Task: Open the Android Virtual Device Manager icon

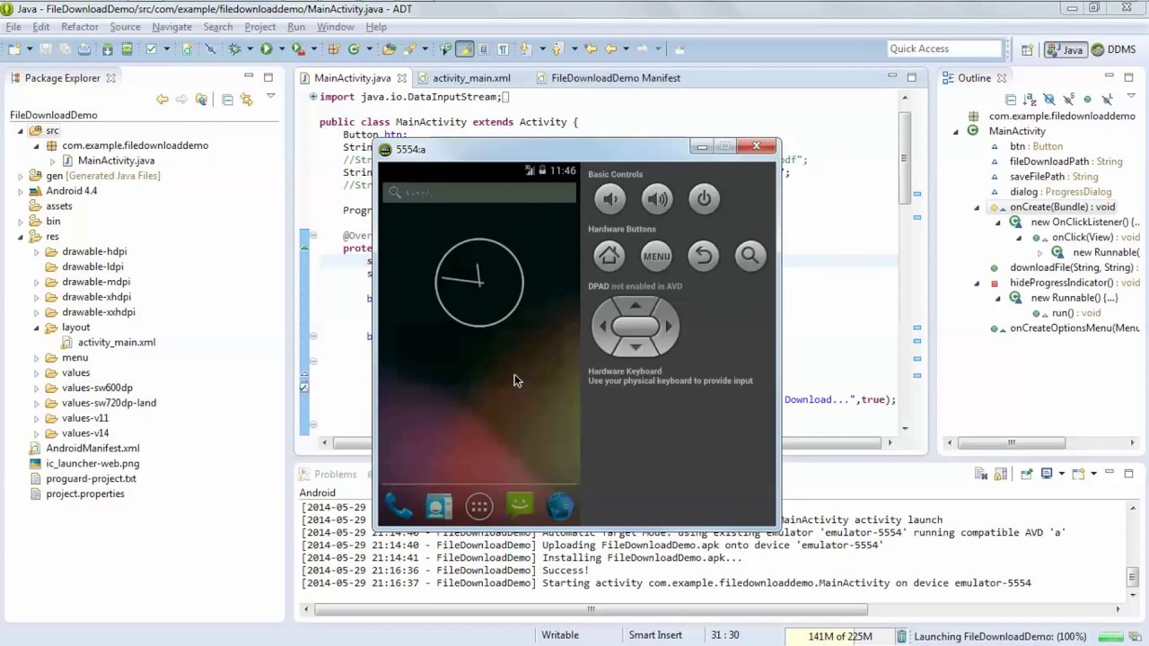Action: point(127,49)
